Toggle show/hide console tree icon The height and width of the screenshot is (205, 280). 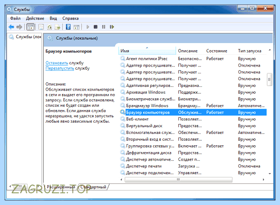[x=30, y=27]
